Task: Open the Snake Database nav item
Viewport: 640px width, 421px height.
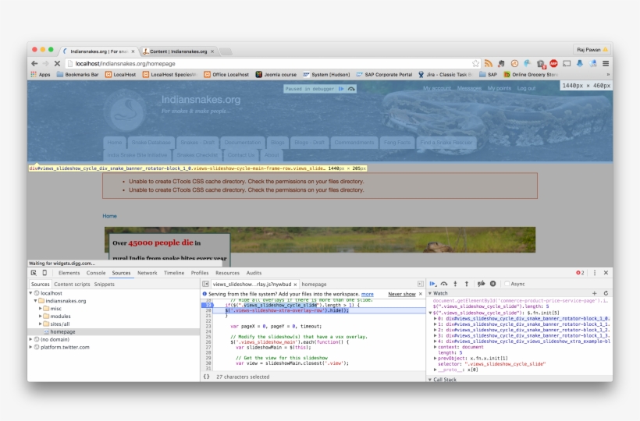Action: pyautogui.click(x=151, y=142)
